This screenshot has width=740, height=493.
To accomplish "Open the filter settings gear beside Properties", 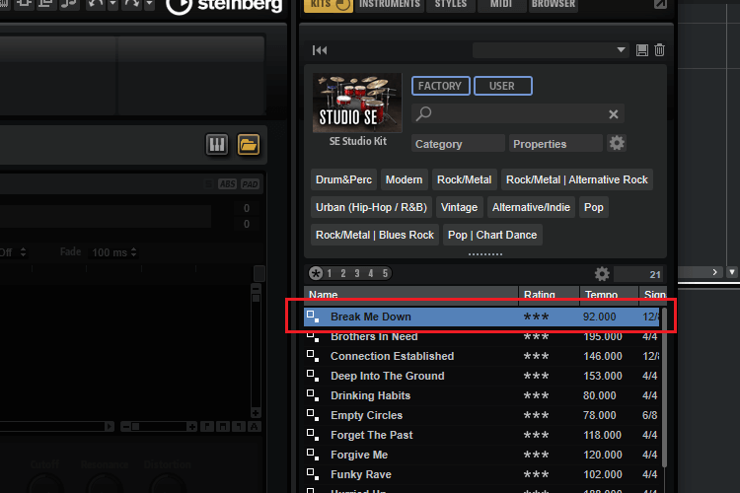I will coord(617,143).
